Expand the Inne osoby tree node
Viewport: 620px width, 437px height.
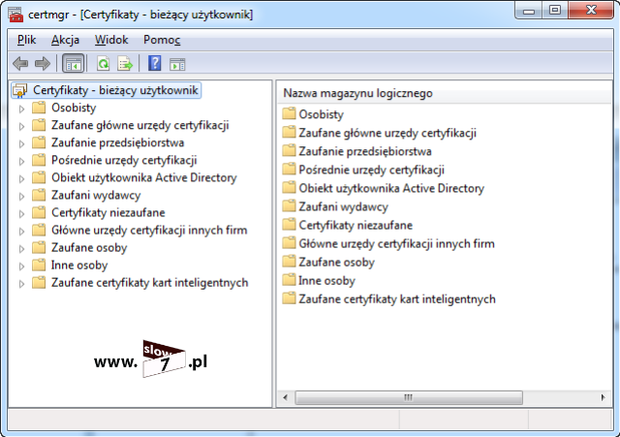21,265
